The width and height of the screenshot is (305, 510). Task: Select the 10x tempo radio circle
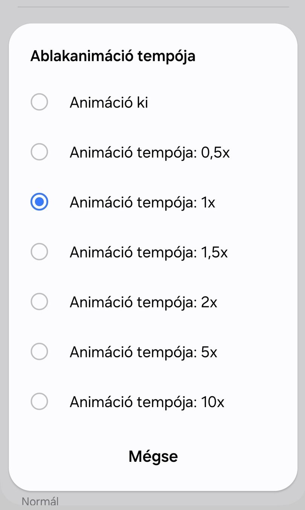pos(39,401)
